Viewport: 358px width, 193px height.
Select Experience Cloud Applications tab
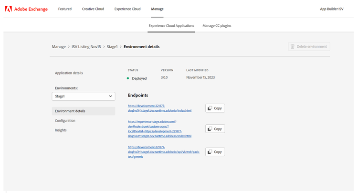[x=171, y=26]
